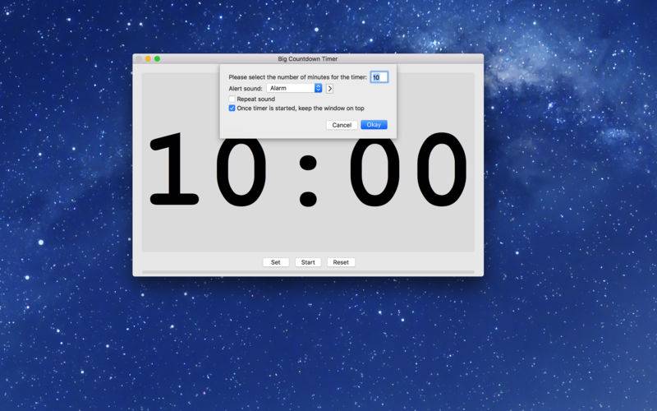
Task: Click the minutes prompt text in dialog
Action: click(297, 77)
